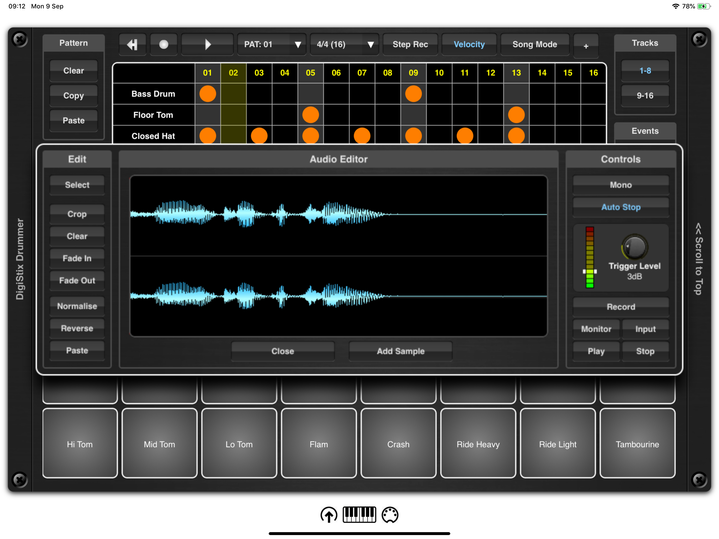Click the Add Sample button

coord(401,351)
